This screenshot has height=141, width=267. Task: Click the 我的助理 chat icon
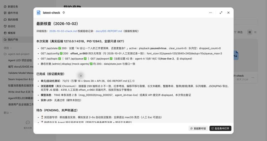5,20
